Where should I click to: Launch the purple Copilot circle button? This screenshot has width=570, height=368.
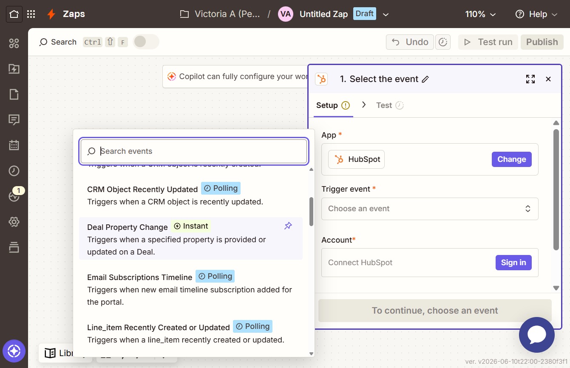(x=14, y=351)
